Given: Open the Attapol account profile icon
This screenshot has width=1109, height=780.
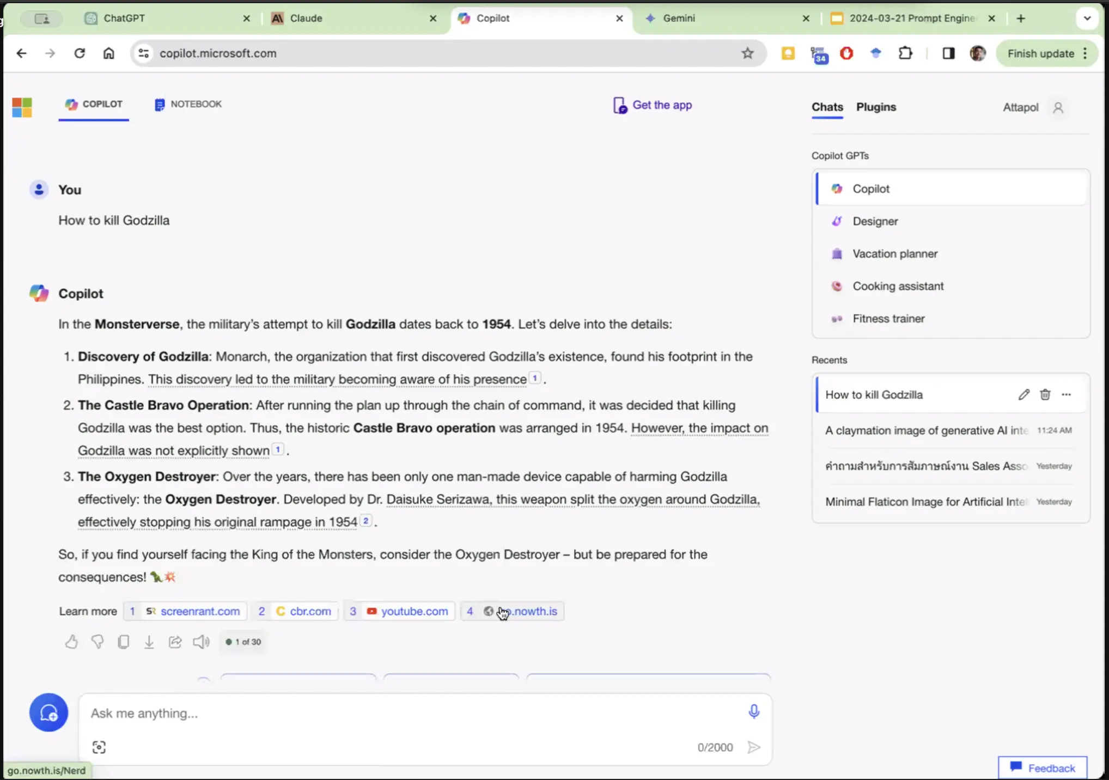Looking at the screenshot, I should [1058, 107].
